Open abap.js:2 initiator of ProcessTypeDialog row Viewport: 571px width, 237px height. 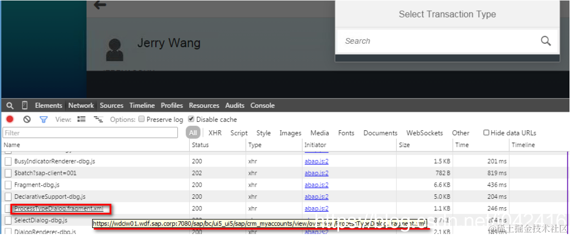(x=317, y=209)
